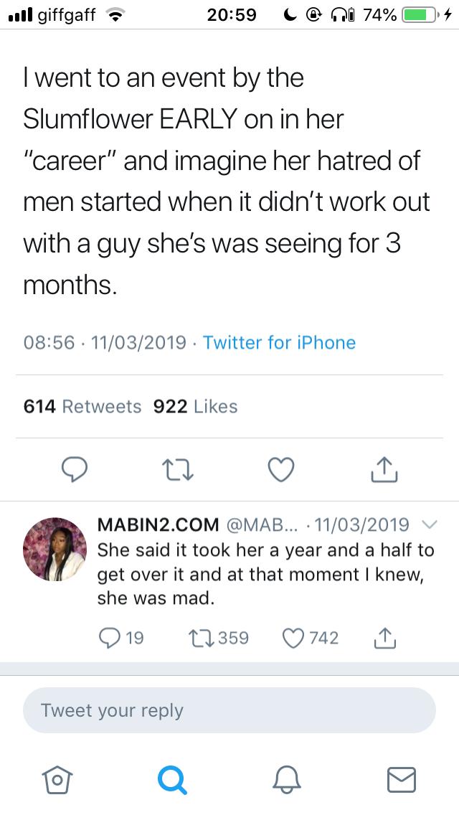459x815 pixels.
Task: Open the Search tab
Action: coord(172,778)
